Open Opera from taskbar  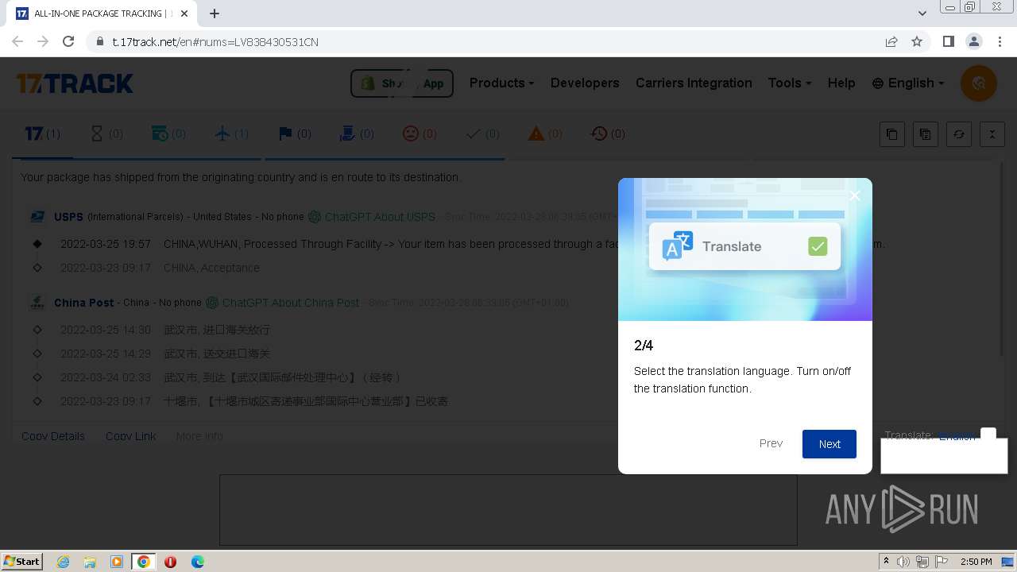click(170, 562)
